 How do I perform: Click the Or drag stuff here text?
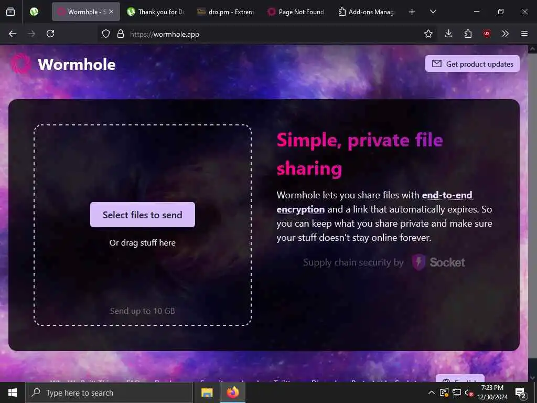click(143, 242)
